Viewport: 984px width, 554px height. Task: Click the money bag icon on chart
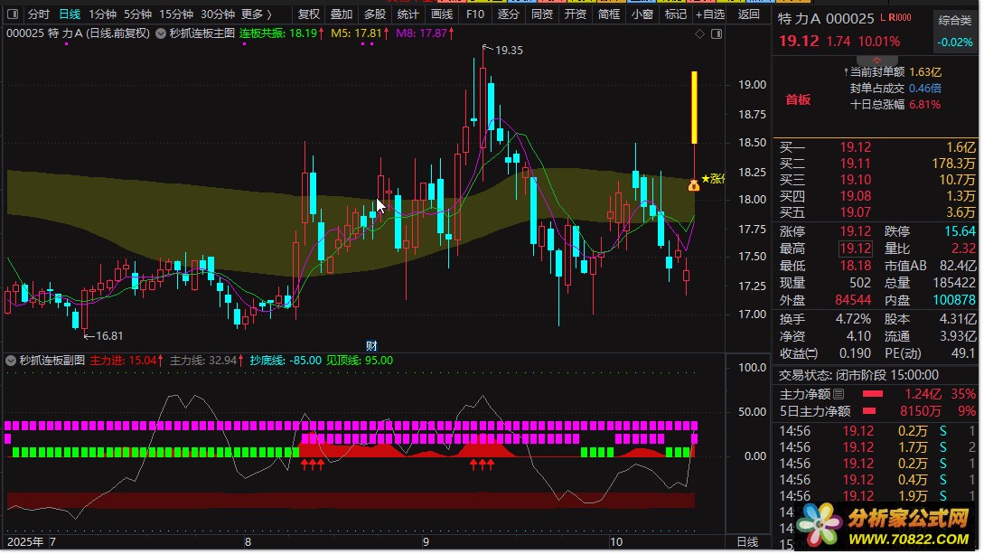[693, 185]
